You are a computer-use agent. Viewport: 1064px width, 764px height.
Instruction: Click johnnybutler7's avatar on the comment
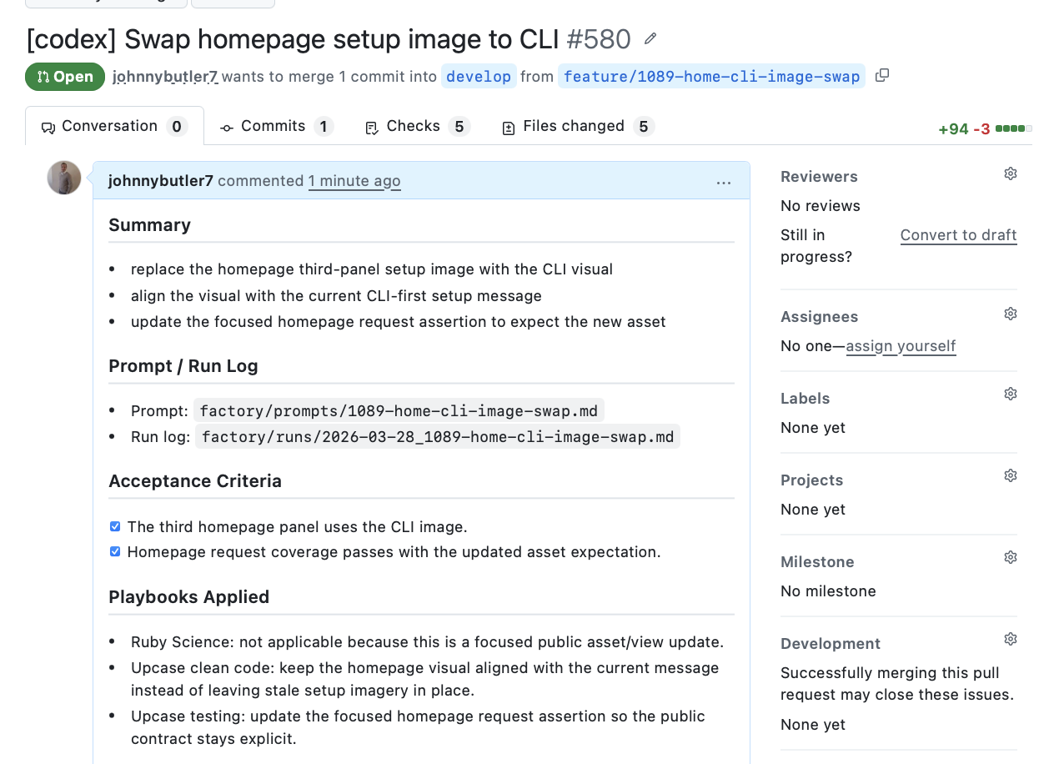(63, 178)
